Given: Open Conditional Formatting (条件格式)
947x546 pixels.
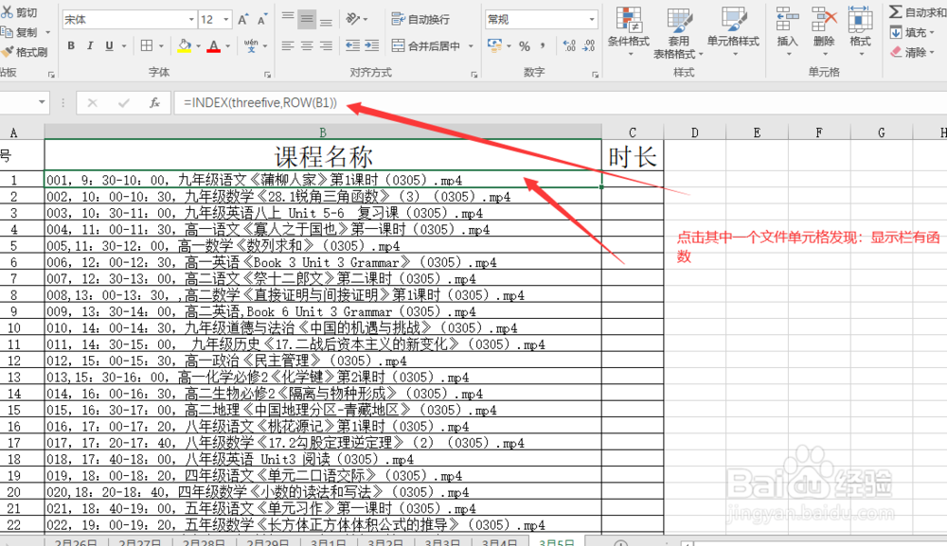Looking at the screenshot, I should pos(629,30).
